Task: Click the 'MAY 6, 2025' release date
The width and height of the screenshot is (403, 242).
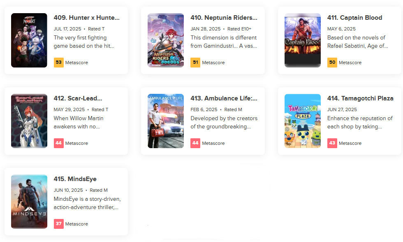Action: [x=341, y=29]
